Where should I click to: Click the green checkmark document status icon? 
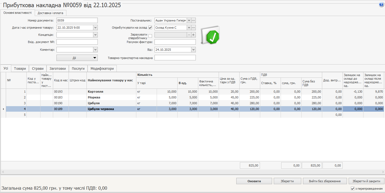click(211, 36)
